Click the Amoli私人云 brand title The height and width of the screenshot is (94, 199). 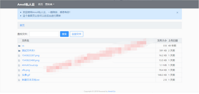(x=26, y=4)
